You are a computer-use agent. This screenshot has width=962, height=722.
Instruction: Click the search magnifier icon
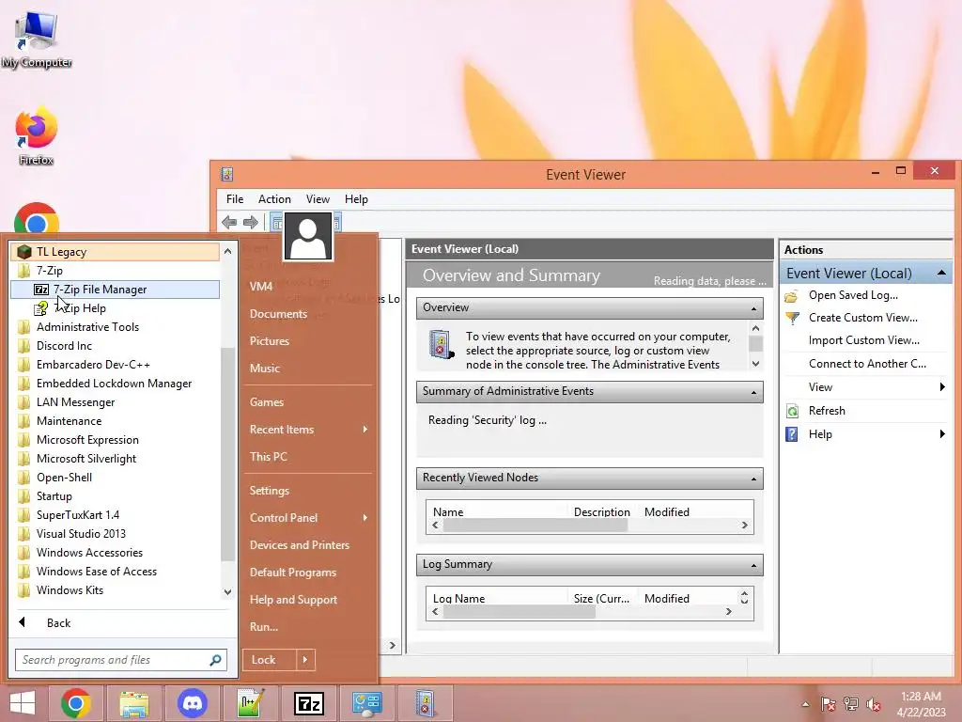215,660
